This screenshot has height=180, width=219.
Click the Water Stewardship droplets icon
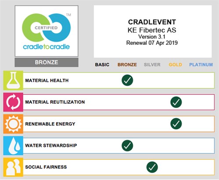[x=13, y=145]
